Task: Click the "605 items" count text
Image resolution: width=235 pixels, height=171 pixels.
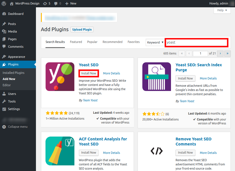Action: pyautogui.click(x=170, y=54)
